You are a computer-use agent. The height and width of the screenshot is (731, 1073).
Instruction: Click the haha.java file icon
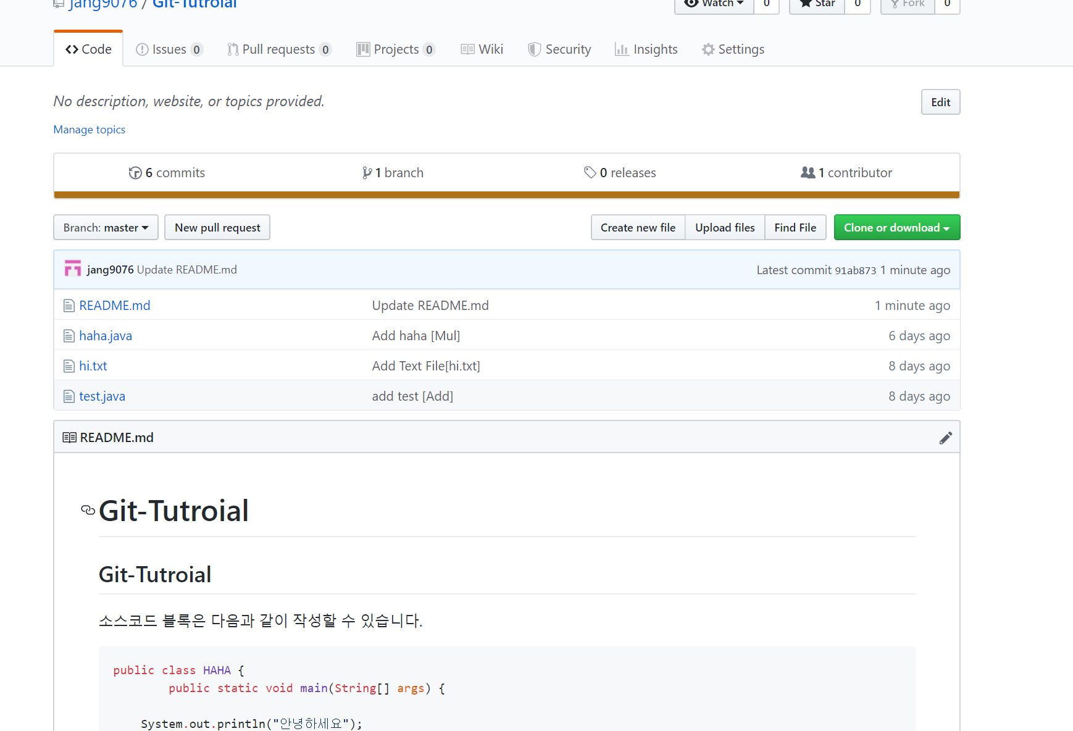pos(69,336)
